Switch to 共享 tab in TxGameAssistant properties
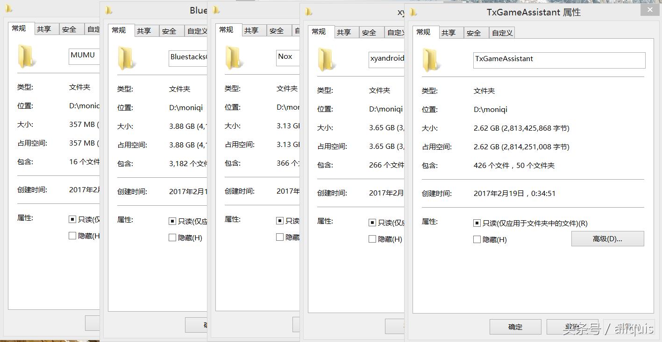Viewport: 662px width, 342px height. pyautogui.click(x=450, y=32)
